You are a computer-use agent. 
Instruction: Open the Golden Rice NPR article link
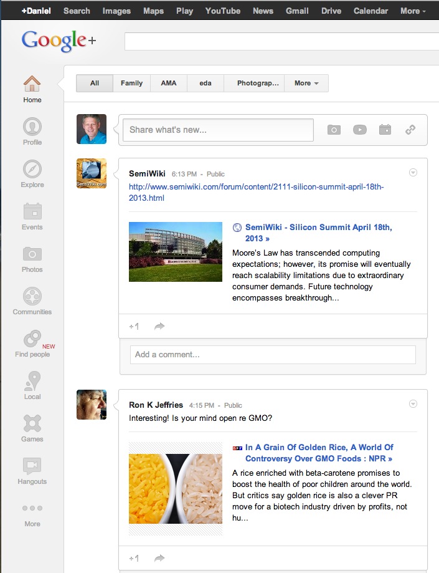(319, 453)
